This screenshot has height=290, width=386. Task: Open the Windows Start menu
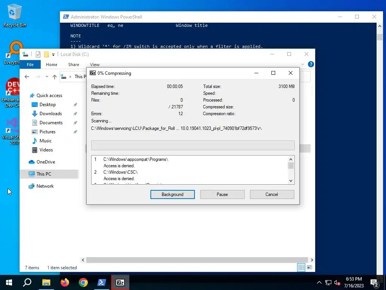(9, 282)
